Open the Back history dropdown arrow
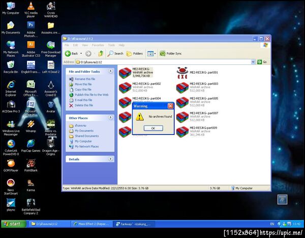 (81, 54)
